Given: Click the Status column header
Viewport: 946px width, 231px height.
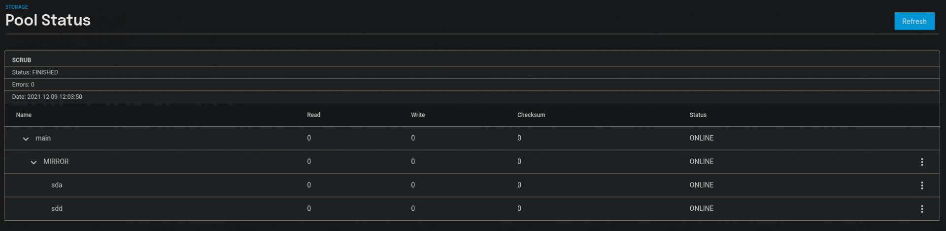Looking at the screenshot, I should click(698, 115).
